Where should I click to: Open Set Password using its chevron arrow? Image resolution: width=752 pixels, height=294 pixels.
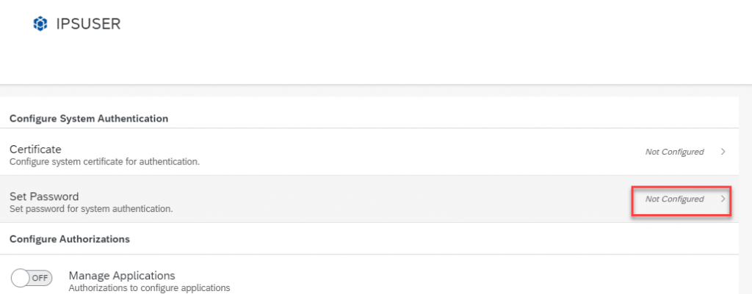723,199
